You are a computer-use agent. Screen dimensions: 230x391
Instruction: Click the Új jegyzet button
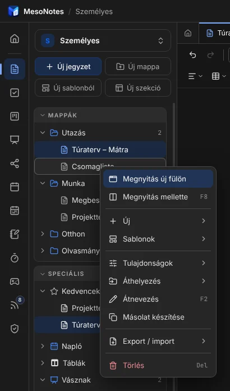click(x=68, y=67)
